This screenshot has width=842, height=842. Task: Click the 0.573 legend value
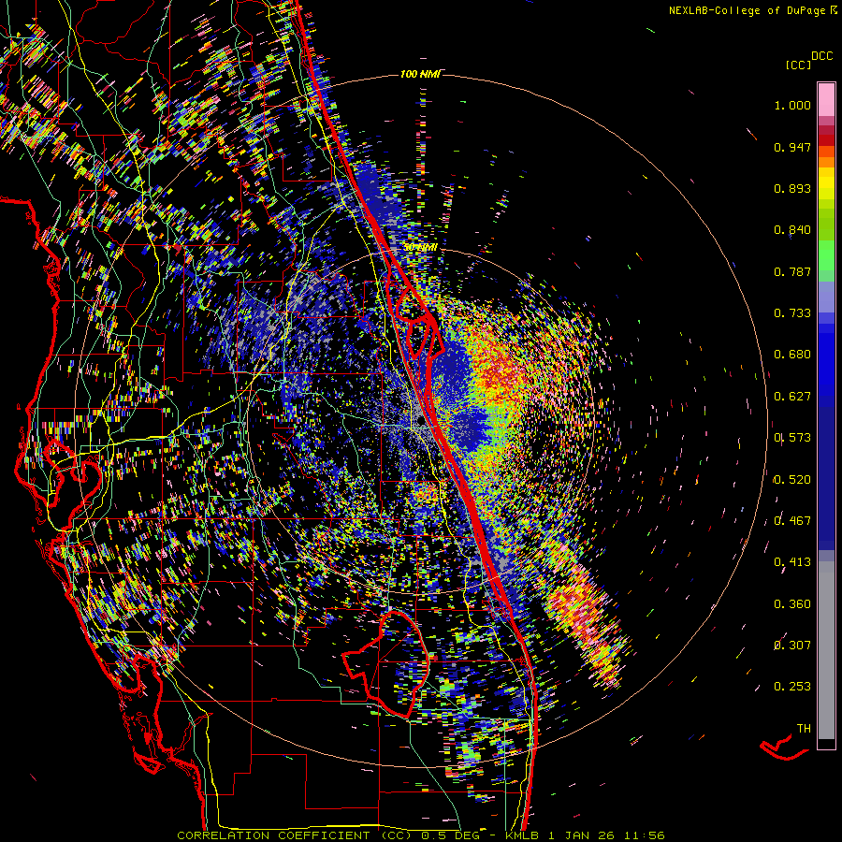point(792,438)
